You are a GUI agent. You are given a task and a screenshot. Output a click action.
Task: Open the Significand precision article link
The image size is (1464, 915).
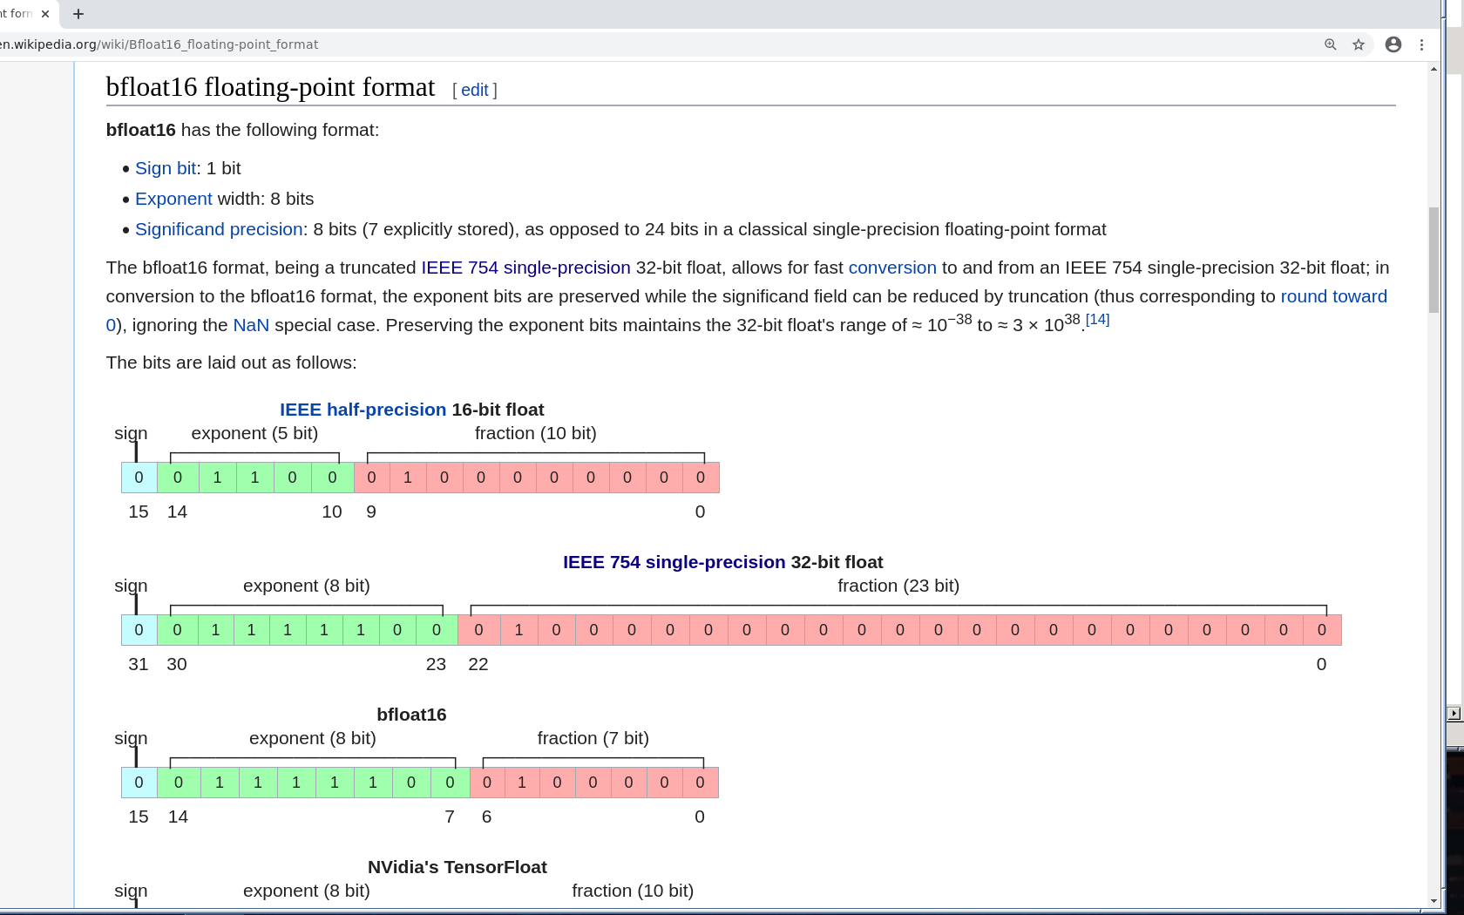tap(219, 229)
